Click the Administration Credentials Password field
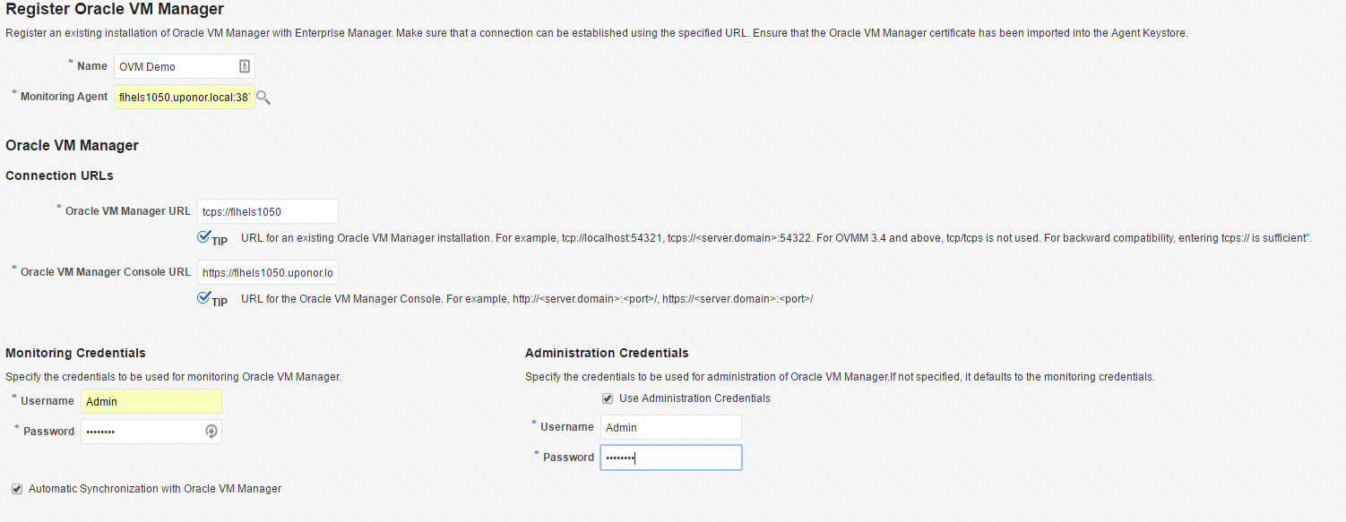The width and height of the screenshot is (1346, 522). (x=671, y=458)
